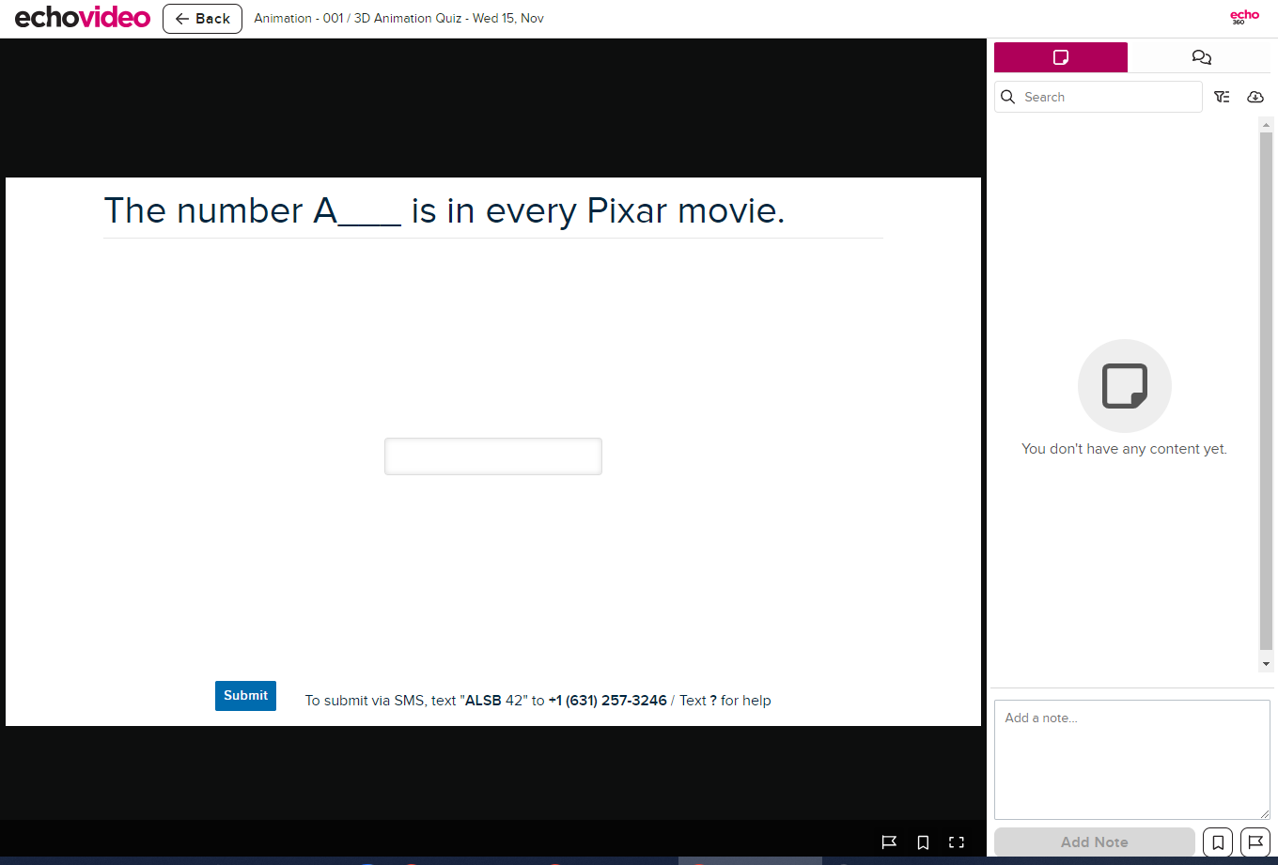Switch to the Discussions tab
The width and height of the screenshot is (1278, 865).
pyautogui.click(x=1201, y=57)
